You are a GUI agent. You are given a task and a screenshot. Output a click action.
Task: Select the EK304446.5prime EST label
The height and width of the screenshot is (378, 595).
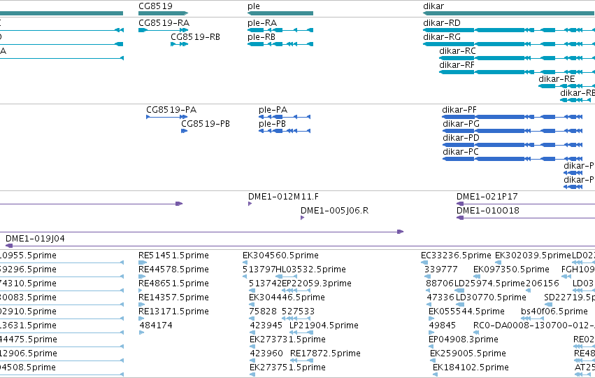(x=287, y=297)
